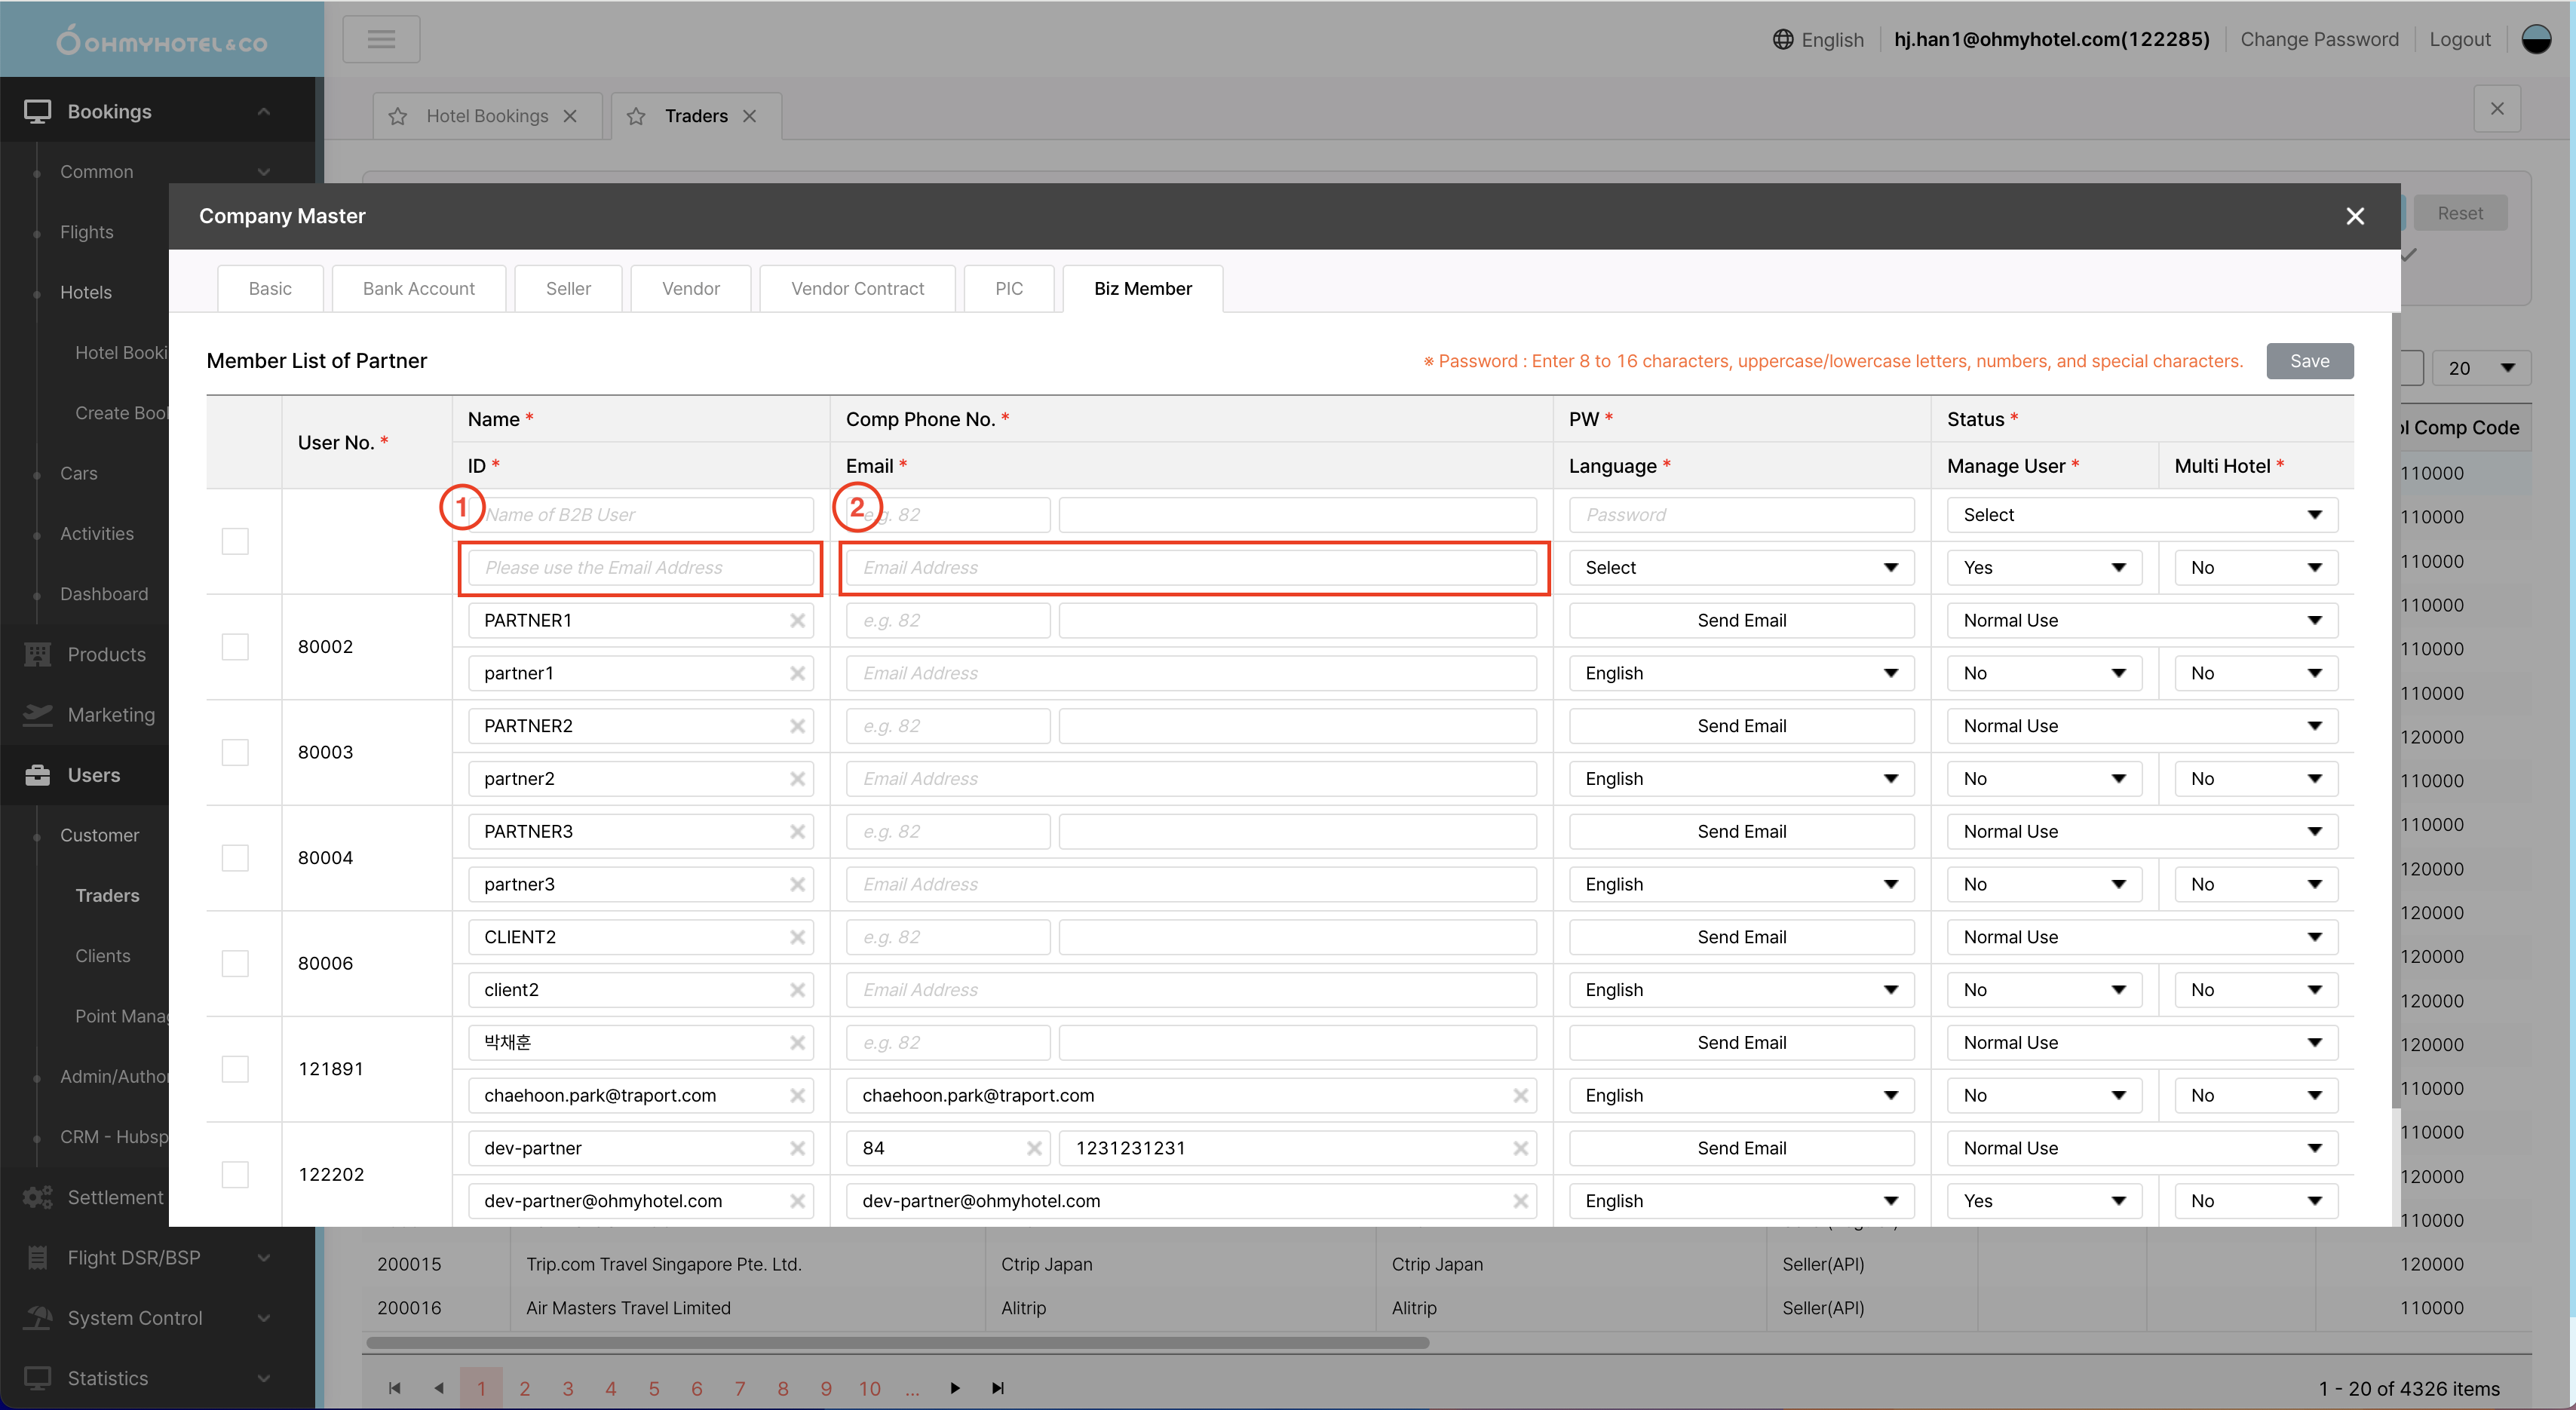Close the Hotel Bookings tab
Image resolution: width=2576 pixels, height=1410 pixels.
[570, 116]
